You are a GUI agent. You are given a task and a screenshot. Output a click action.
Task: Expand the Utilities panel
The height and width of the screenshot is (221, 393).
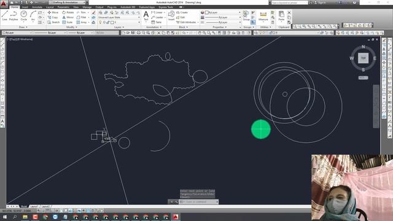coord(266,27)
